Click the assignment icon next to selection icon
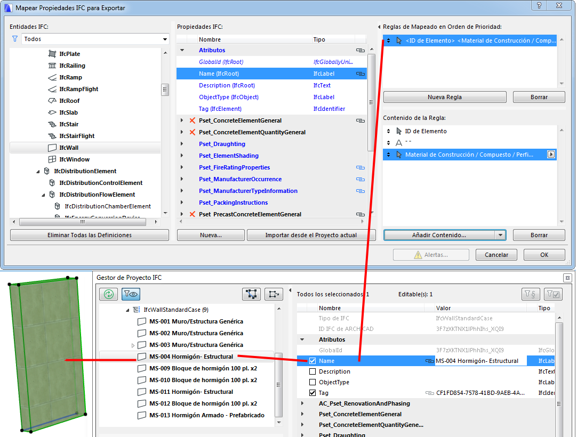 [x=274, y=294]
